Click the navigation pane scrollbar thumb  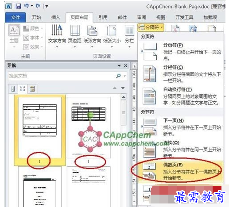coord(124,113)
